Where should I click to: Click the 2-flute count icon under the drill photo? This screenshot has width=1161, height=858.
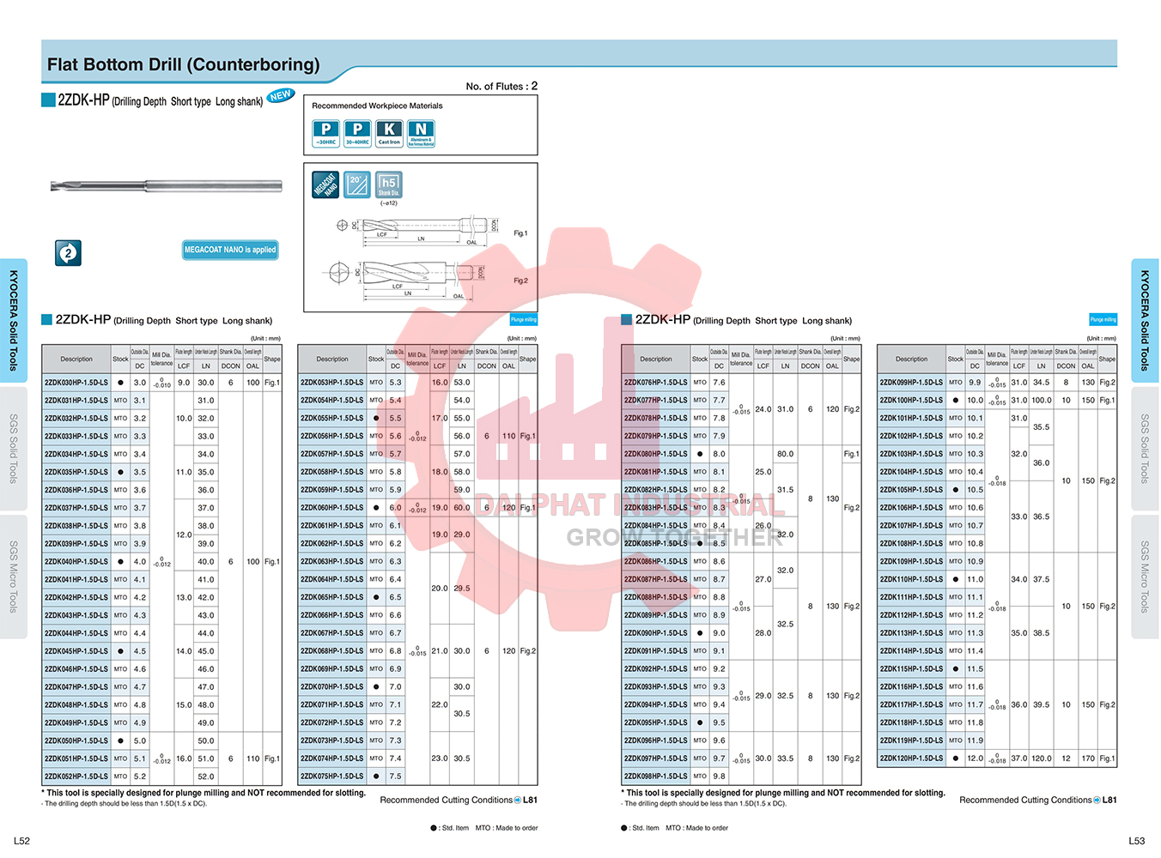[x=68, y=252]
